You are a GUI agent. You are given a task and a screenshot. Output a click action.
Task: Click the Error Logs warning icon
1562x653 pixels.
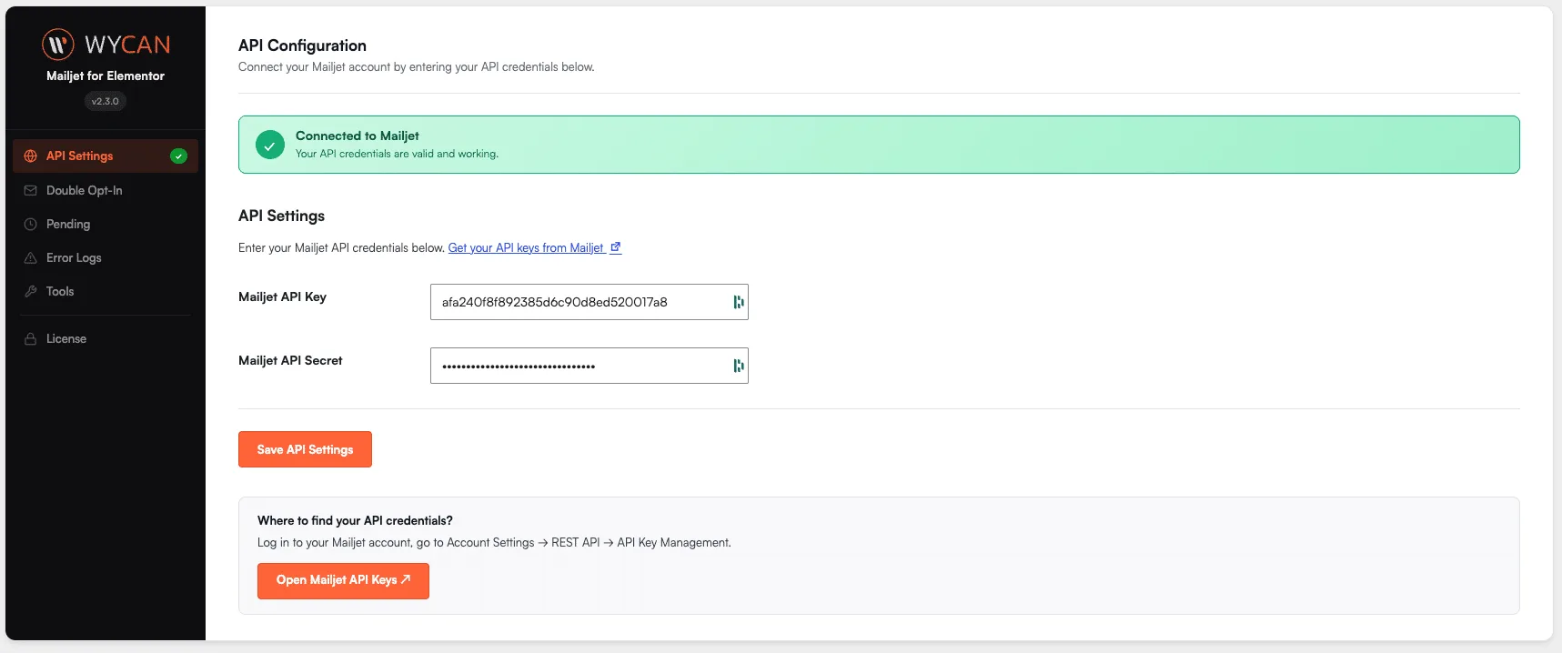(x=30, y=257)
